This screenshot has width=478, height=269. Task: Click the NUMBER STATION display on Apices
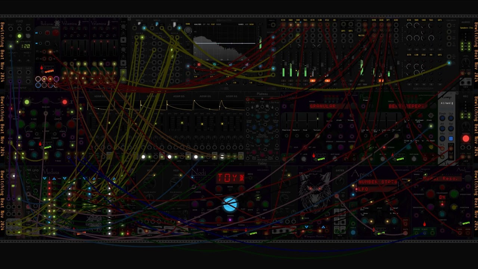pos(377,182)
